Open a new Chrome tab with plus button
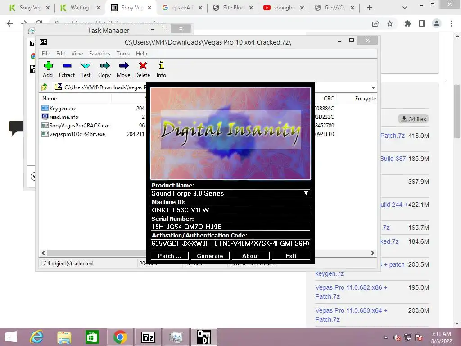This screenshot has width=461, height=346. pos(370,8)
